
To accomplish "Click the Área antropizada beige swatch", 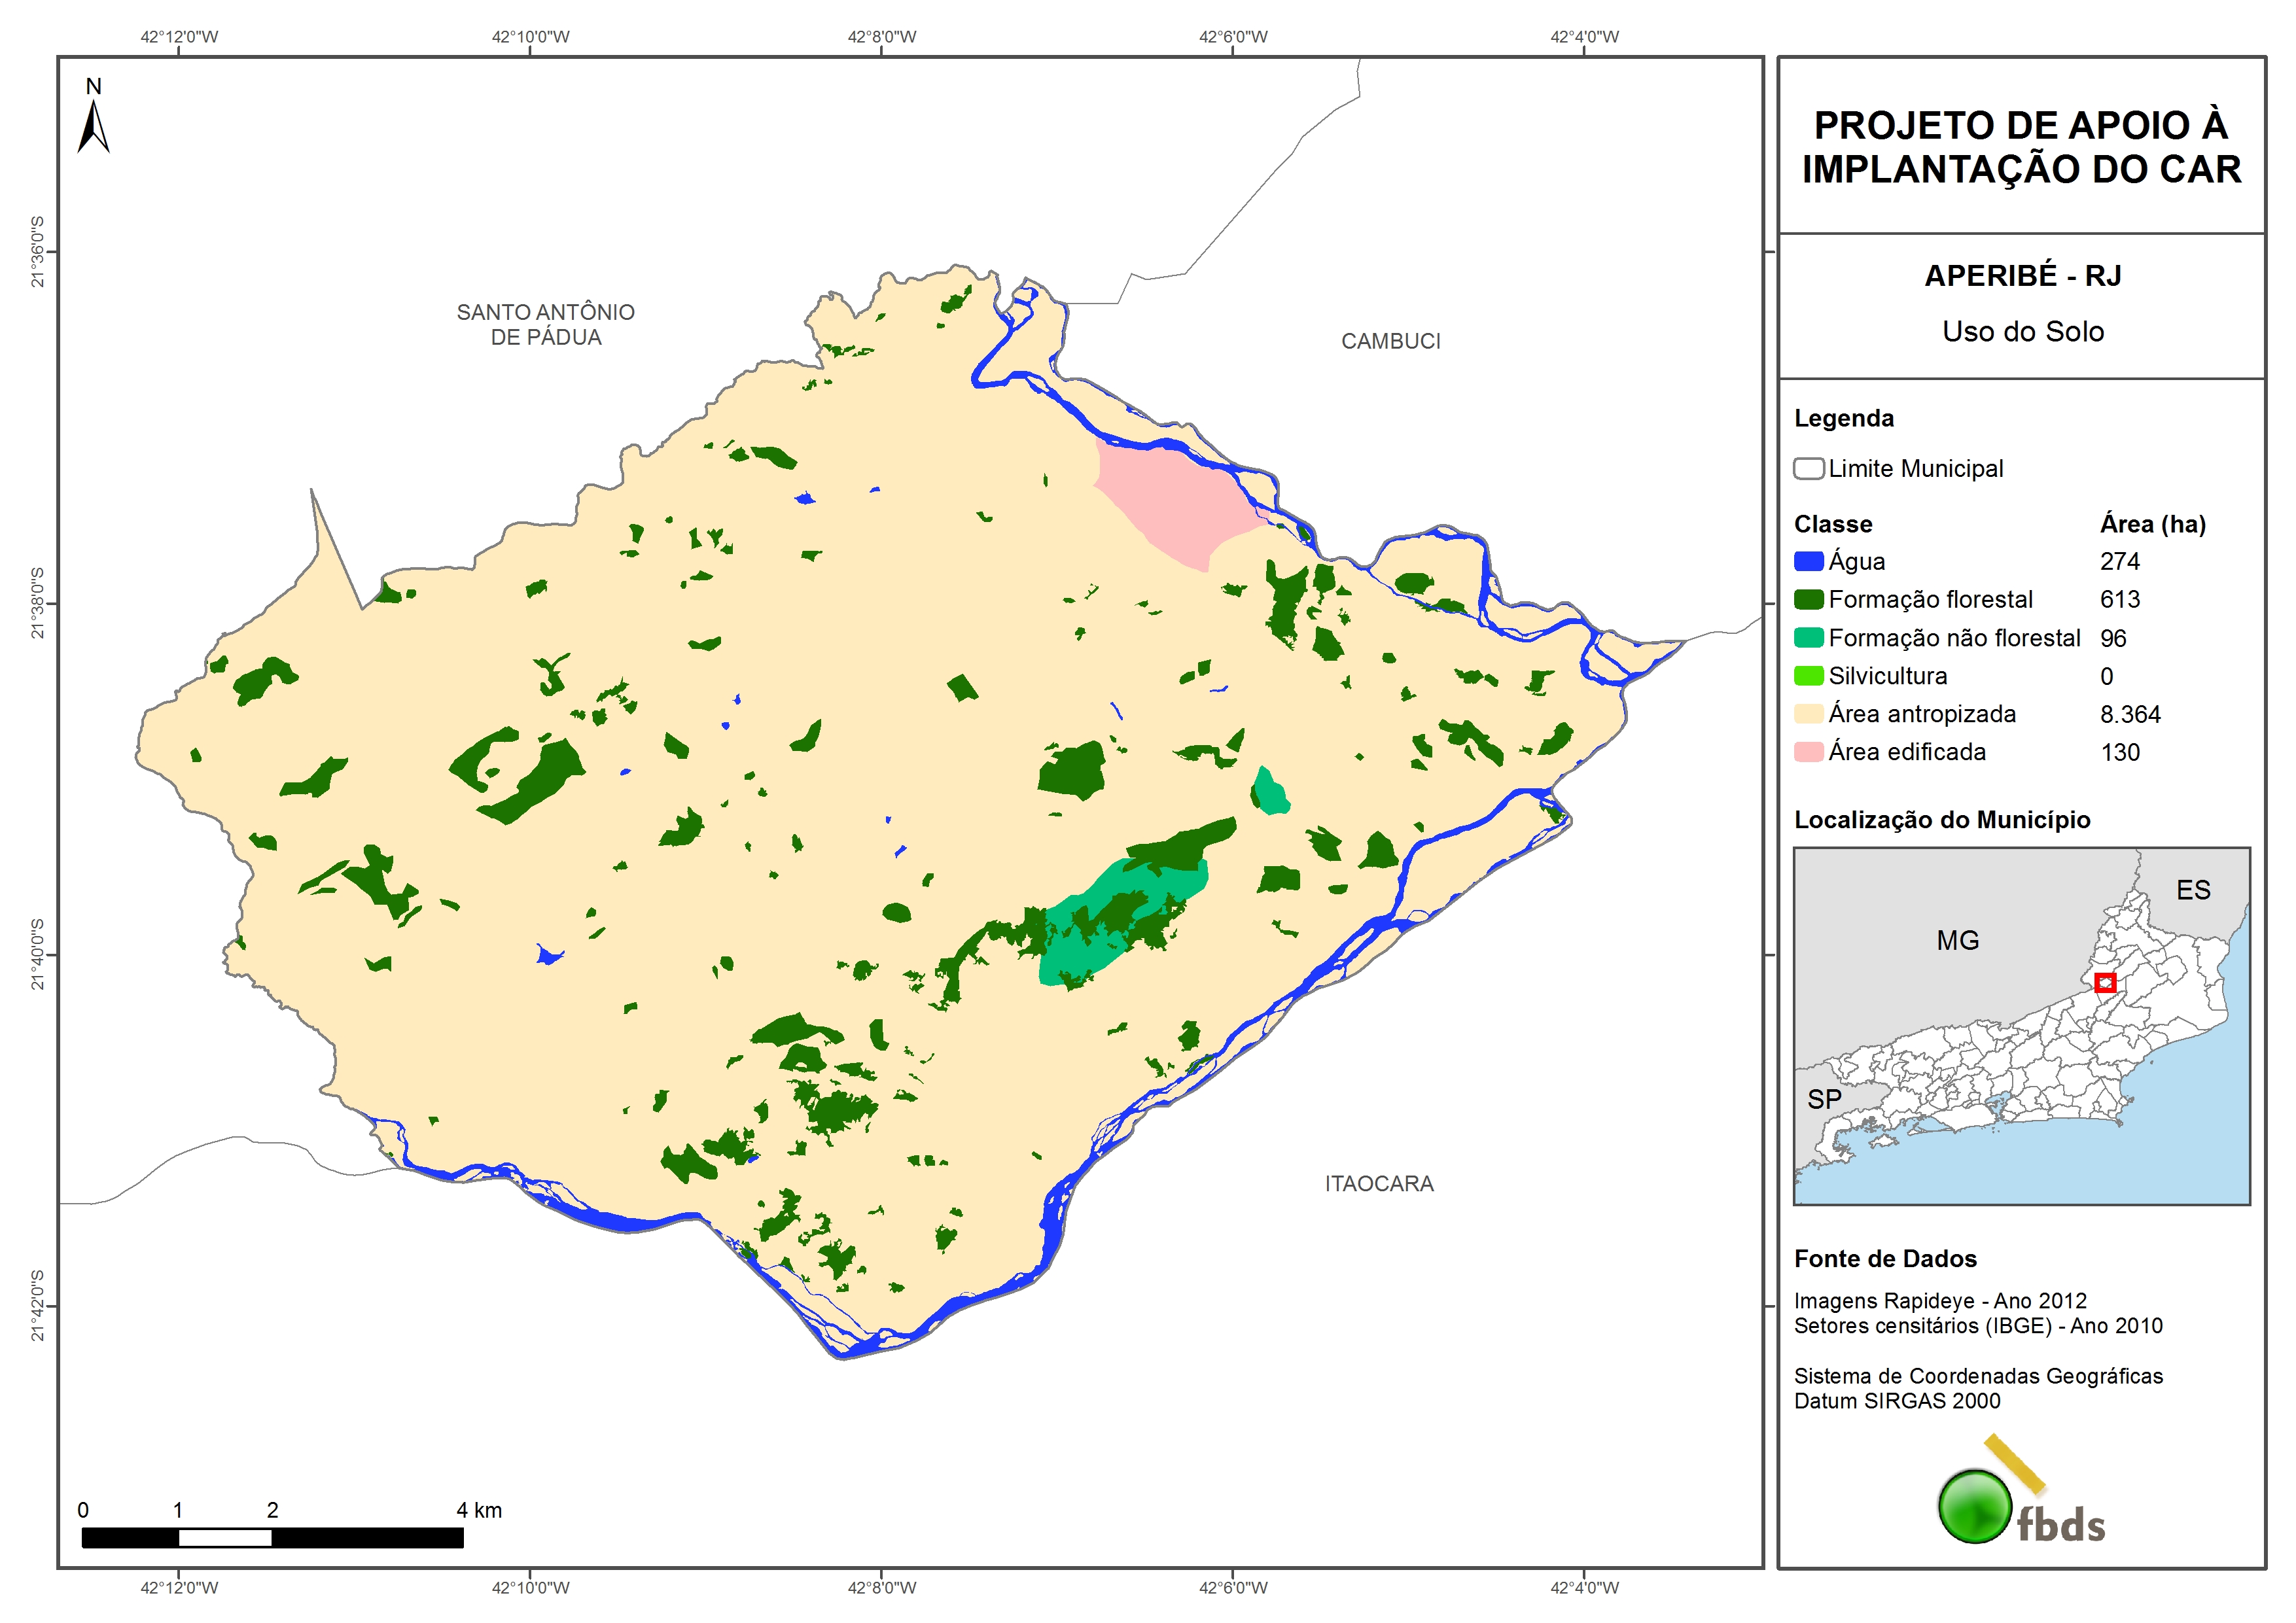I will tap(1808, 714).
